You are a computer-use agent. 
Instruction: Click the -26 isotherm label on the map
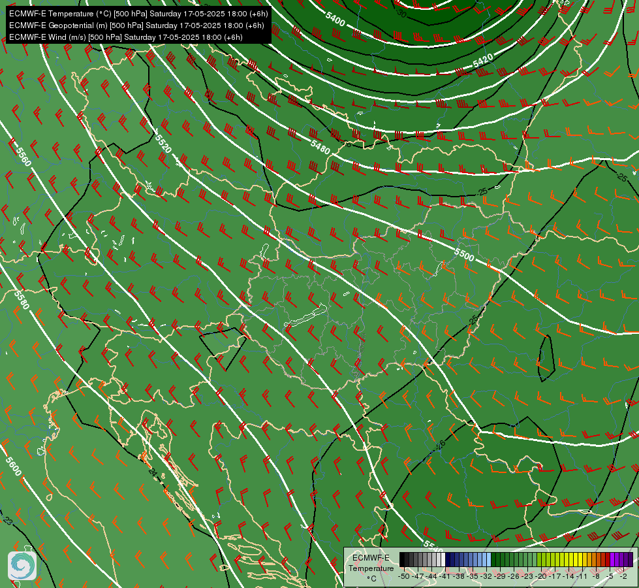pyautogui.click(x=440, y=445)
